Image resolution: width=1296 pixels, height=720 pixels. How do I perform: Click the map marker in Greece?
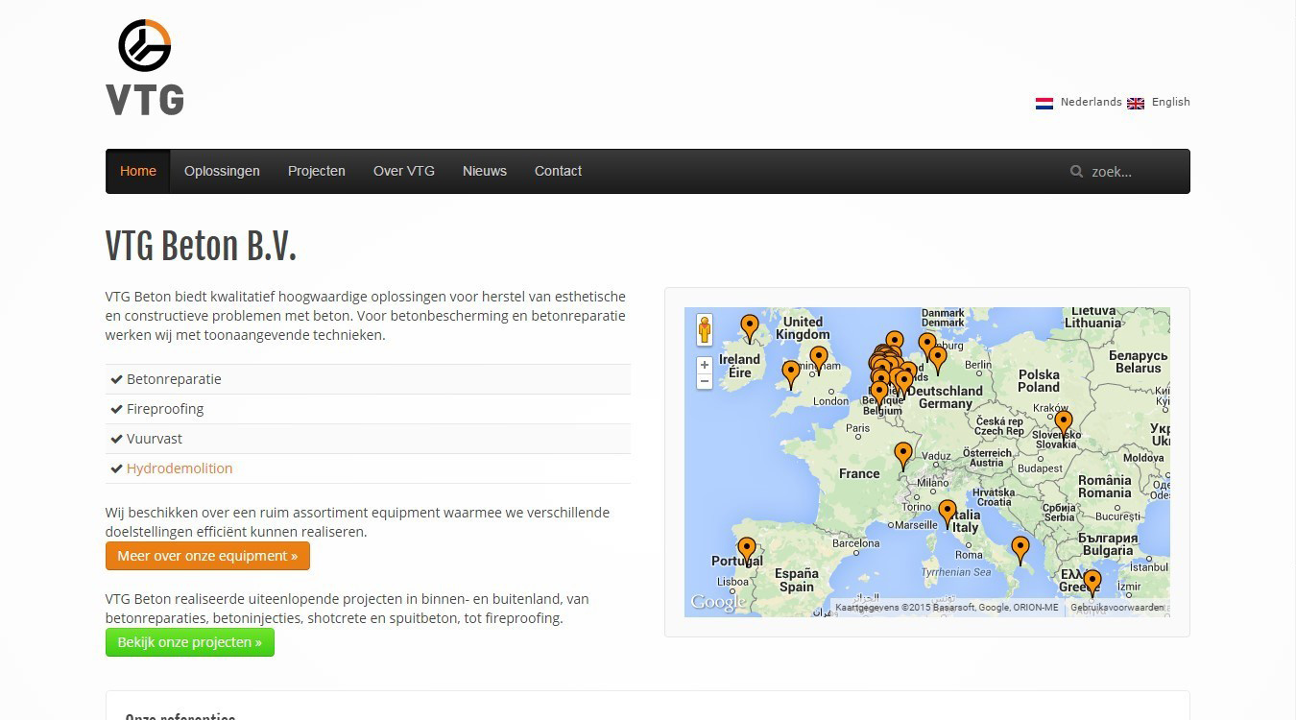(1092, 584)
